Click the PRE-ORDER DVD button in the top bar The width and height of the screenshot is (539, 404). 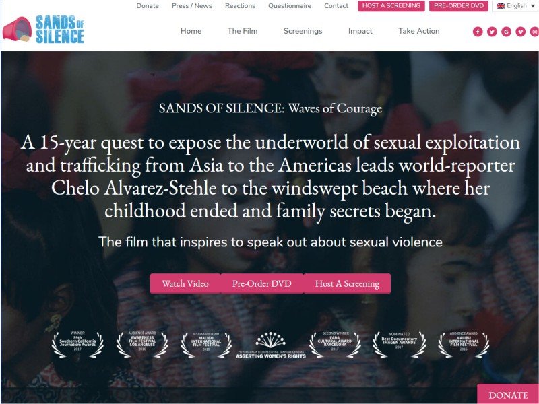(459, 6)
